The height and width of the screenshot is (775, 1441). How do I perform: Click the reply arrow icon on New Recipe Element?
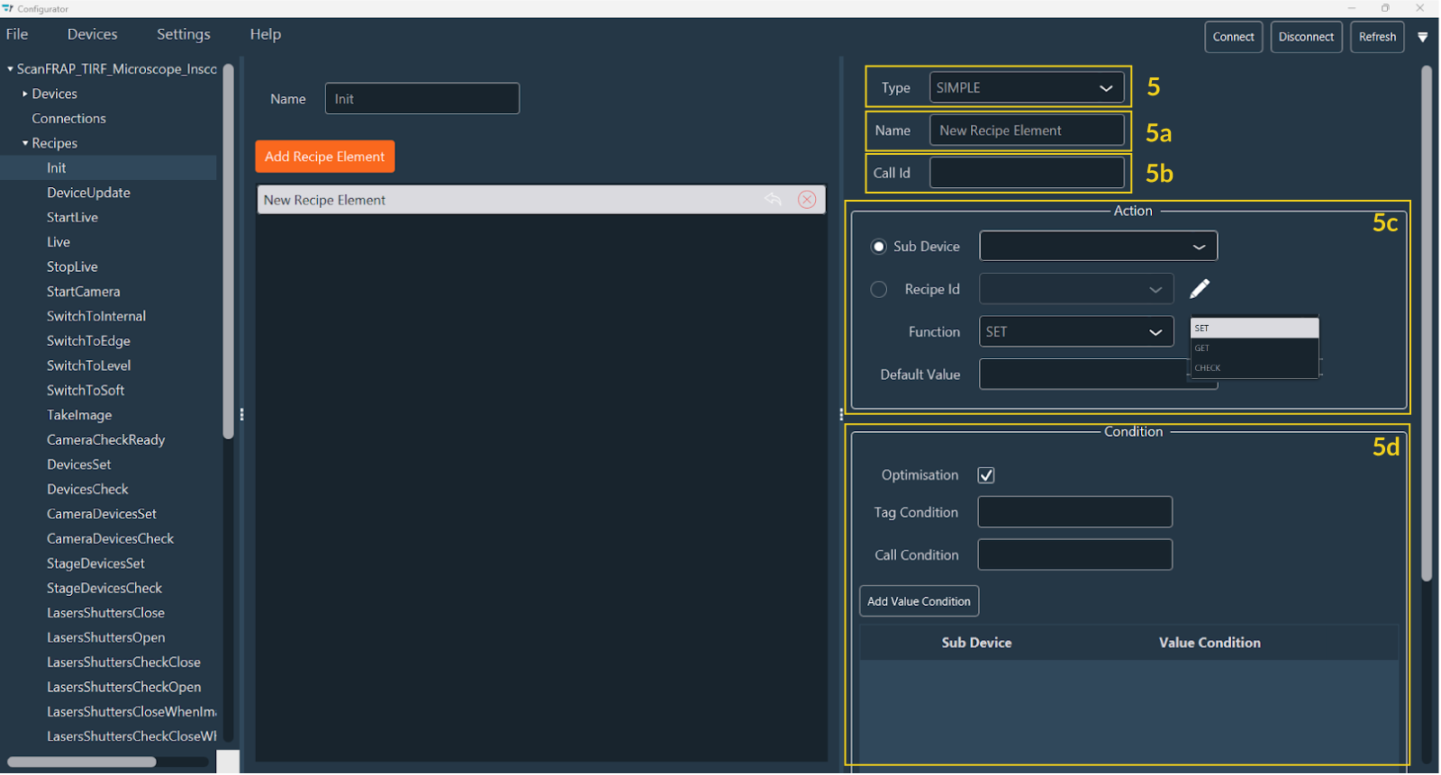pyautogui.click(x=773, y=200)
